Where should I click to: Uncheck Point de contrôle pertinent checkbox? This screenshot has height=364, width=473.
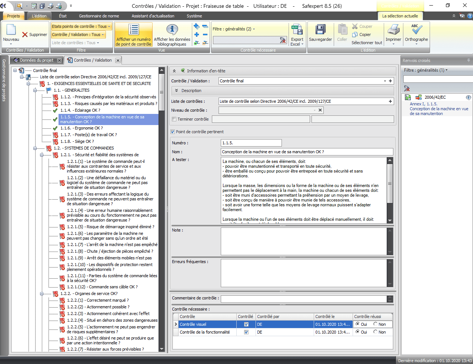[173, 132]
